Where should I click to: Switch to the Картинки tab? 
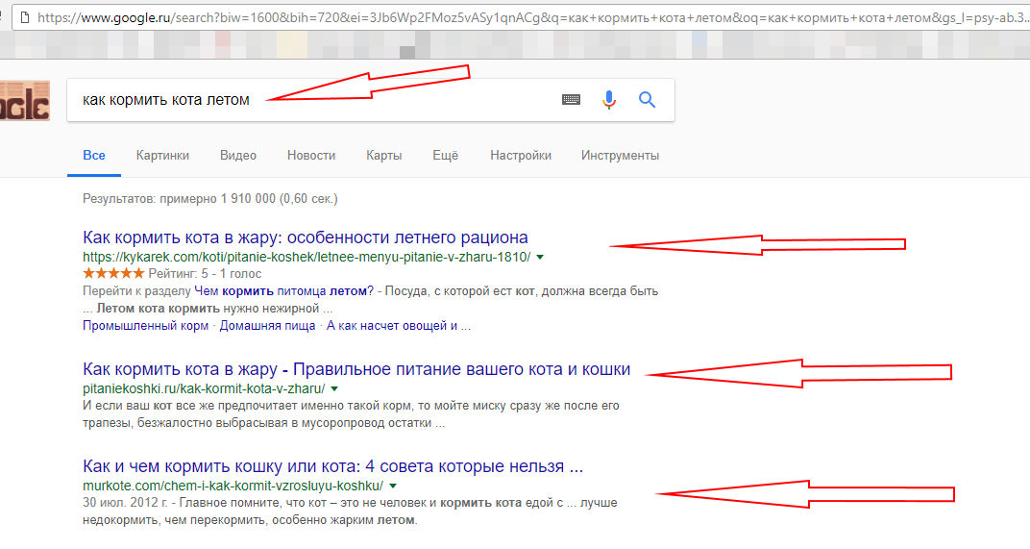pos(162,156)
